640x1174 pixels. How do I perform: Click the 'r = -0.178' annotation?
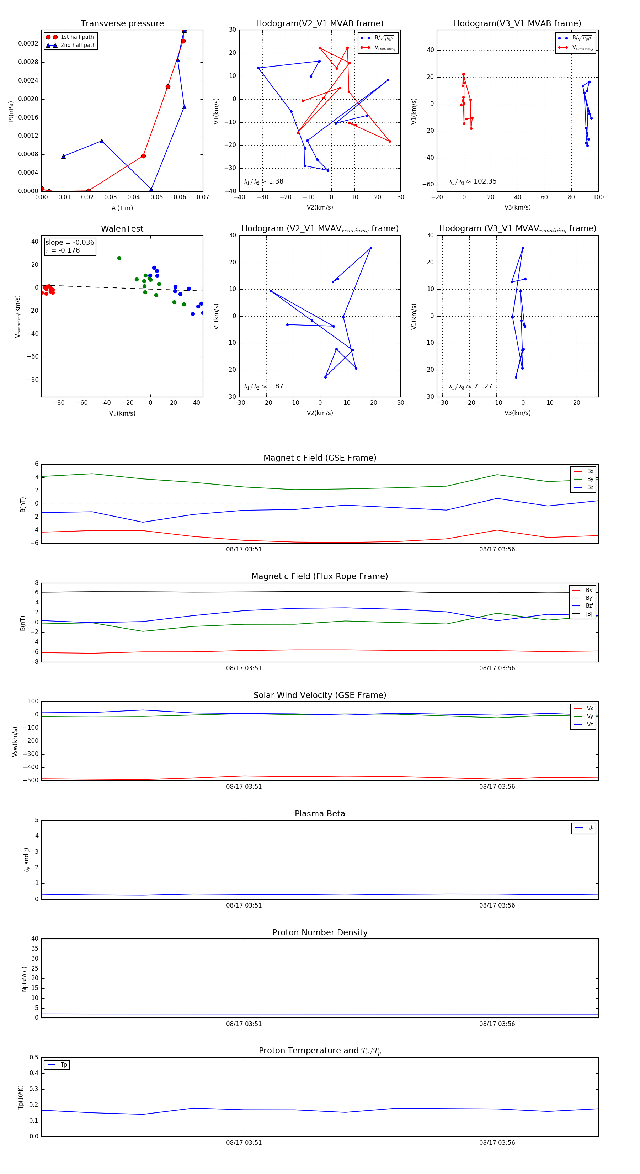coord(63,250)
